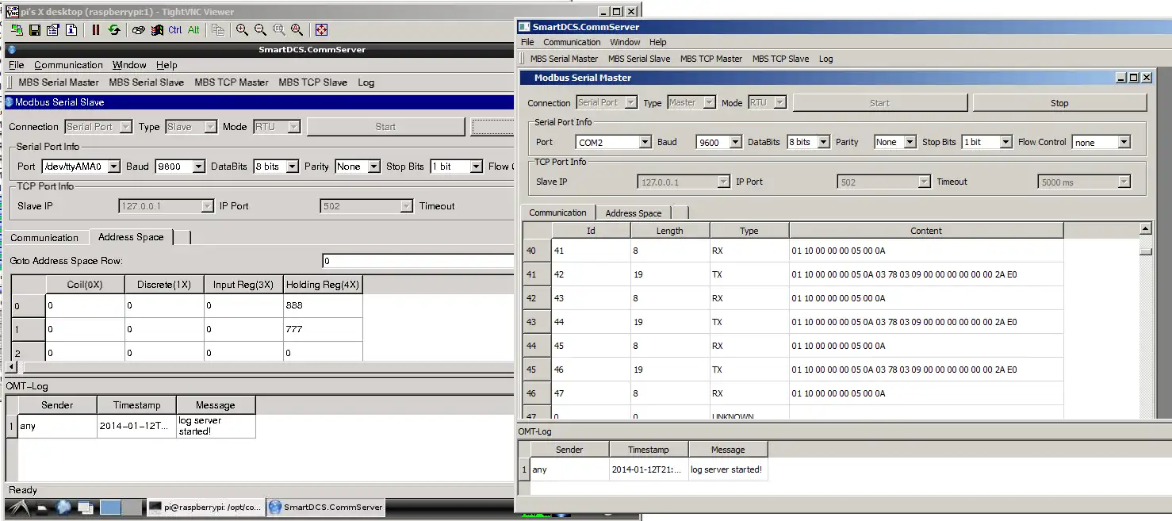Launch the web browser globe icon in the panel
The width and height of the screenshot is (1172, 521).
point(63,507)
